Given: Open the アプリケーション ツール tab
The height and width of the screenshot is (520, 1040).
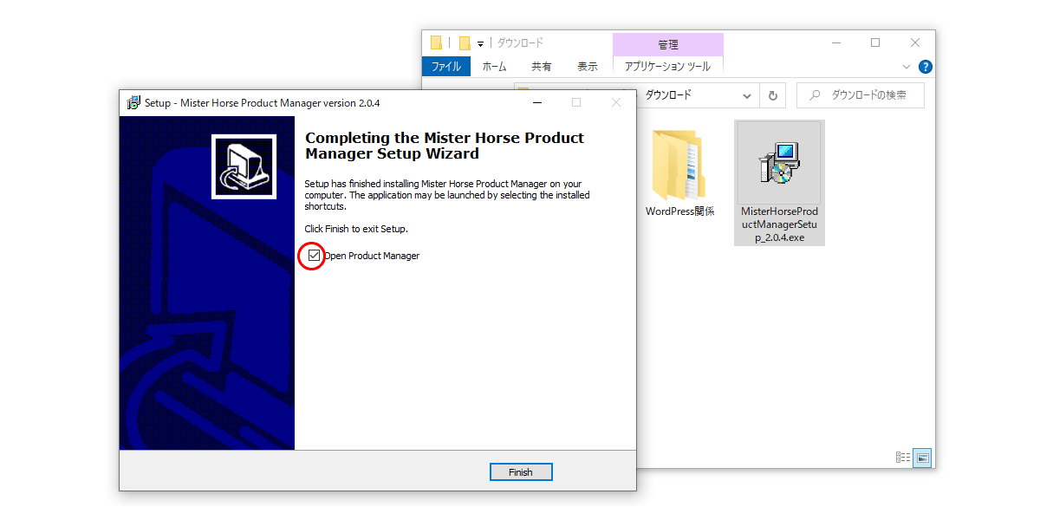Looking at the screenshot, I should tap(667, 67).
